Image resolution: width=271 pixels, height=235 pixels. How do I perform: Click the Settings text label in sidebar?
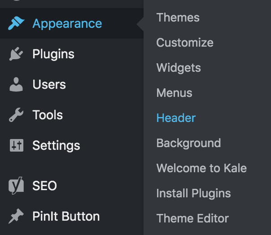tap(56, 146)
